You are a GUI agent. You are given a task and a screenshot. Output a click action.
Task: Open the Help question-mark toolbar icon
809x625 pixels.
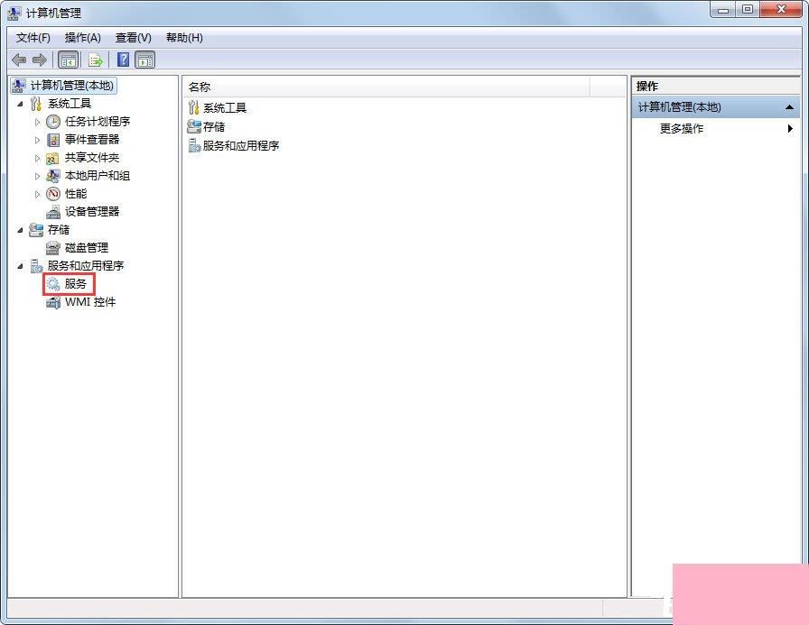124,60
